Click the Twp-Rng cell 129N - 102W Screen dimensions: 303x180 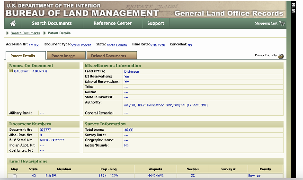pos(108,176)
